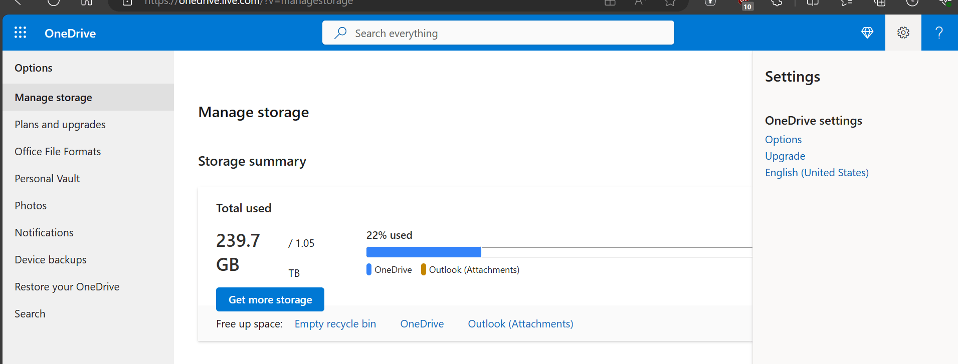958x364 pixels.
Task: Go to Personal Vault settings
Action: point(88,178)
